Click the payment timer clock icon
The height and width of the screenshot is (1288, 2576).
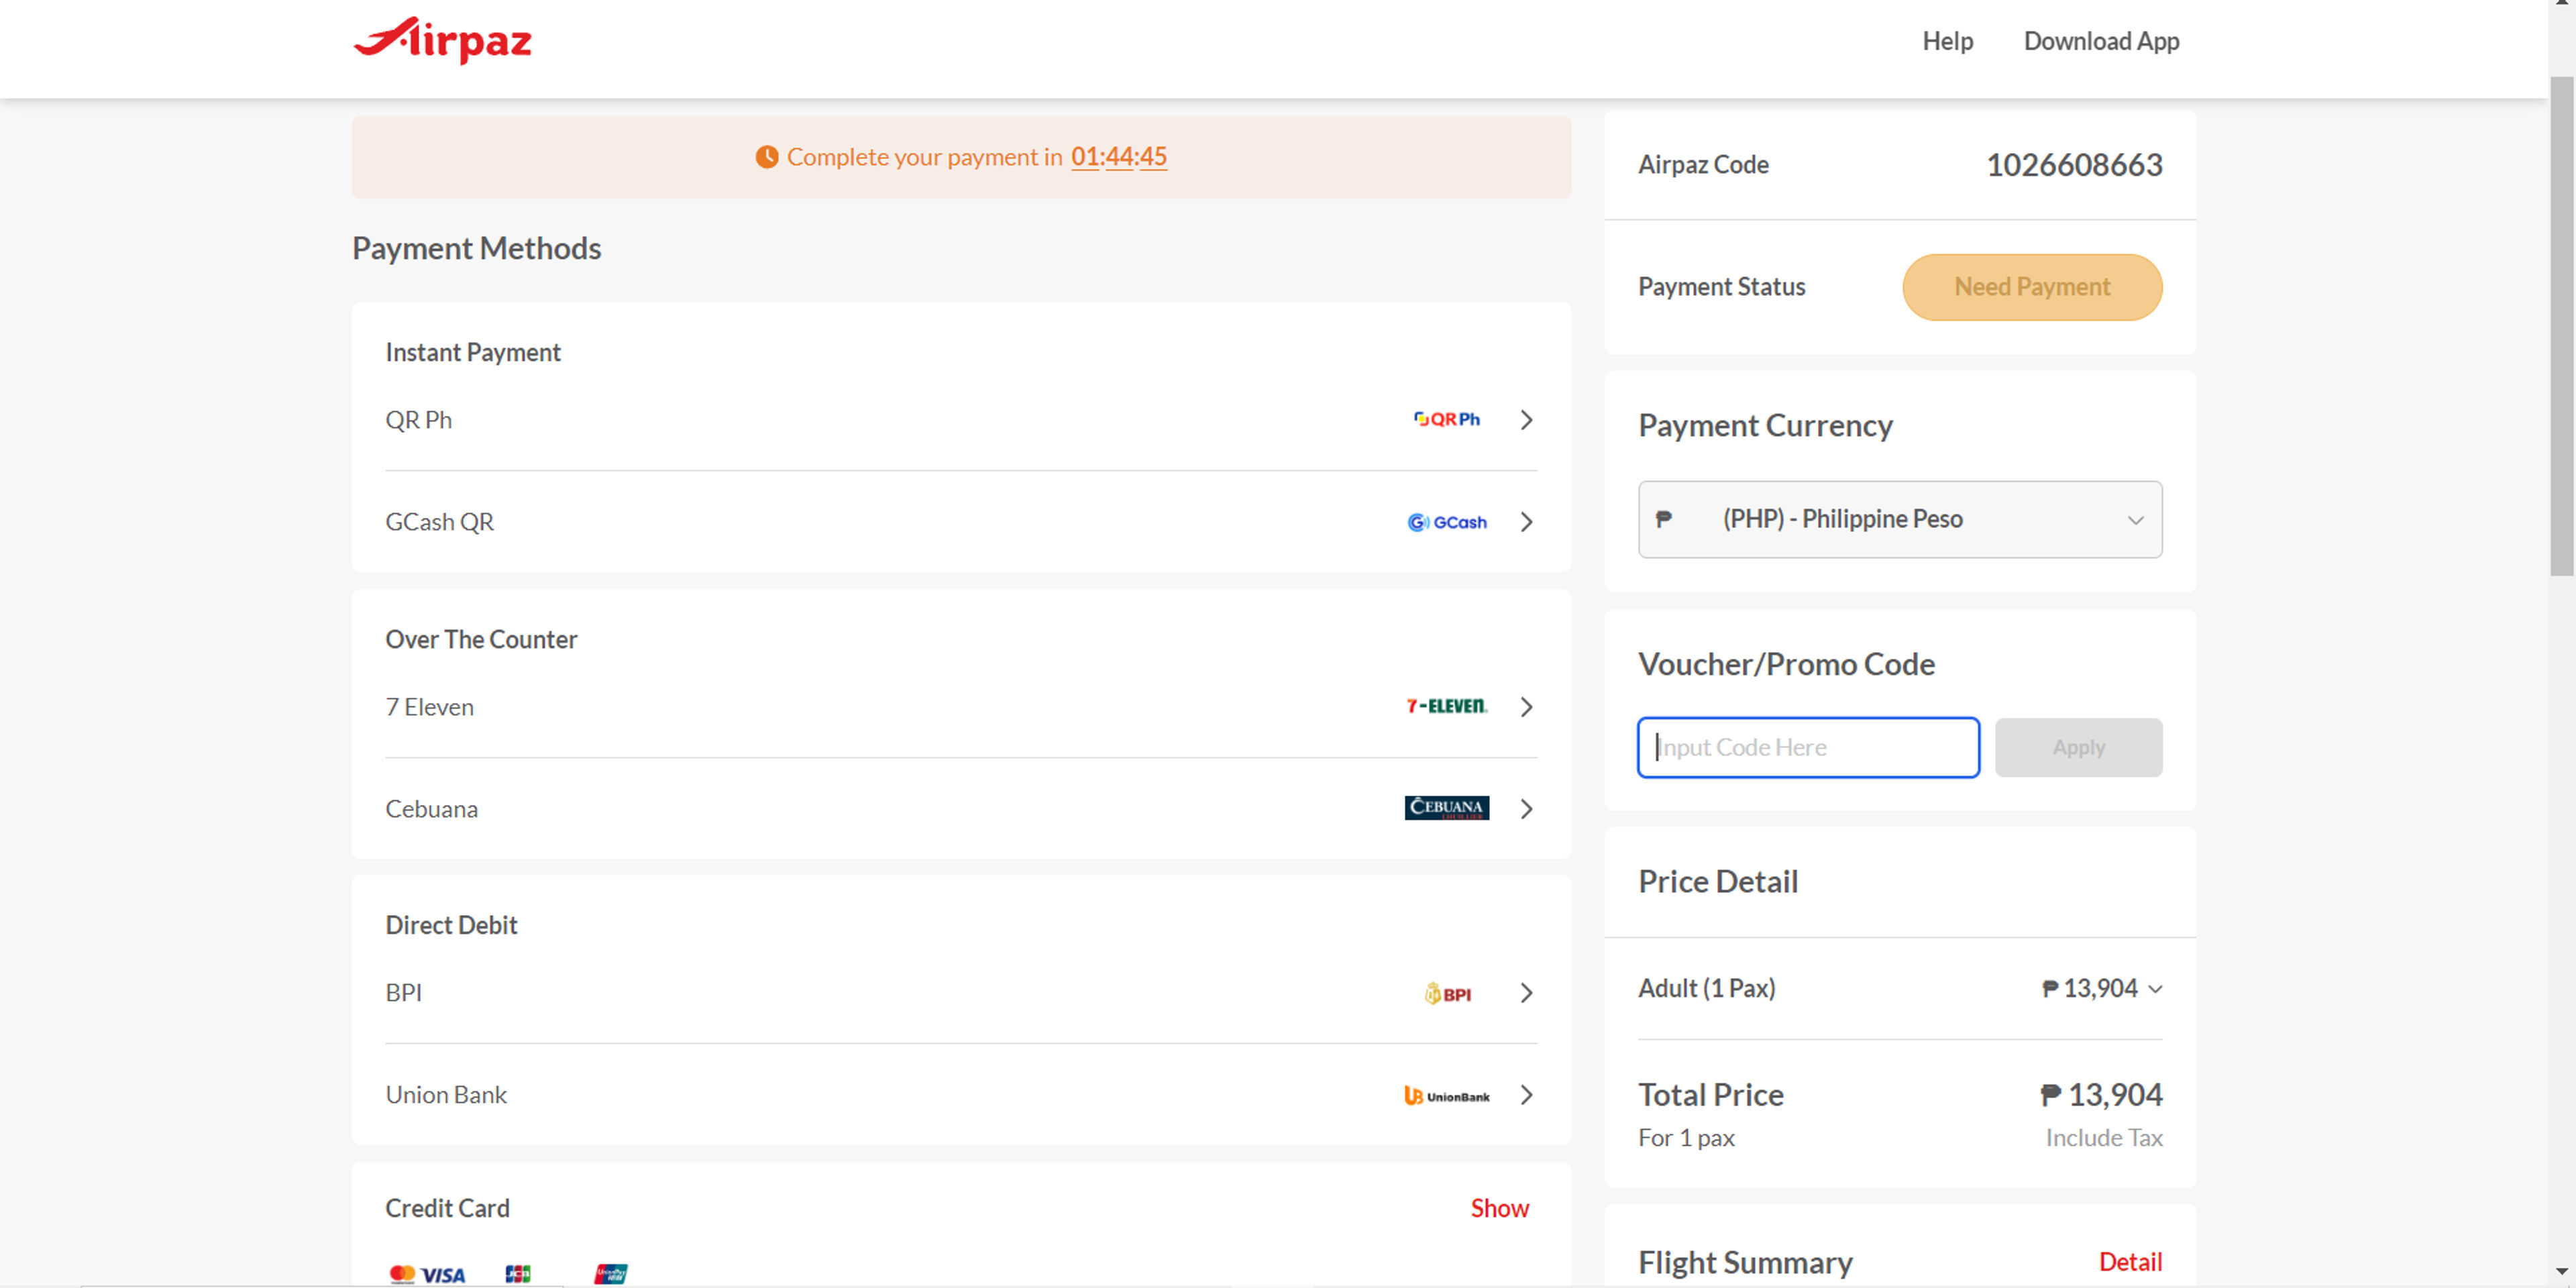point(766,157)
